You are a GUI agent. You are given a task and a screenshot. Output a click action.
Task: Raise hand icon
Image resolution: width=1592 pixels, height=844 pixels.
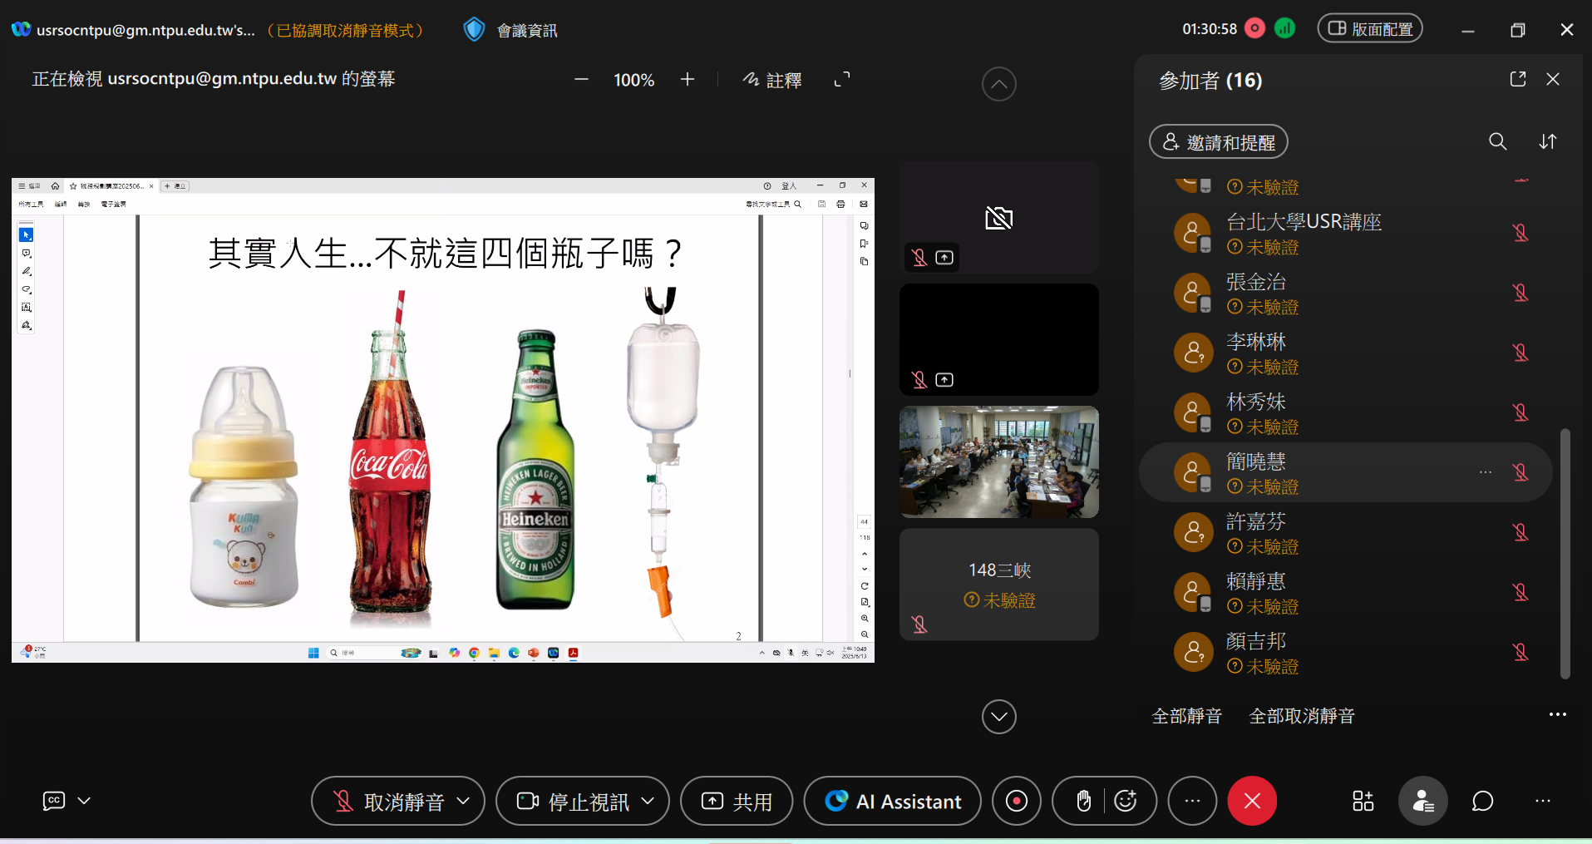[1083, 801]
